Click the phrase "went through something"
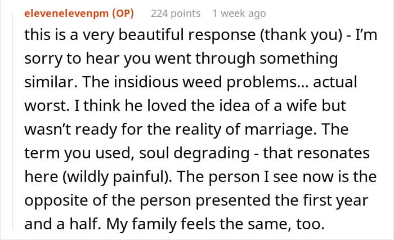The image size is (394, 240). click(247, 59)
